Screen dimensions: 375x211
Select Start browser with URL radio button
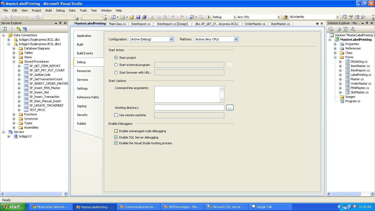pos(116,73)
